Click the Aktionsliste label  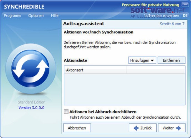76,60
